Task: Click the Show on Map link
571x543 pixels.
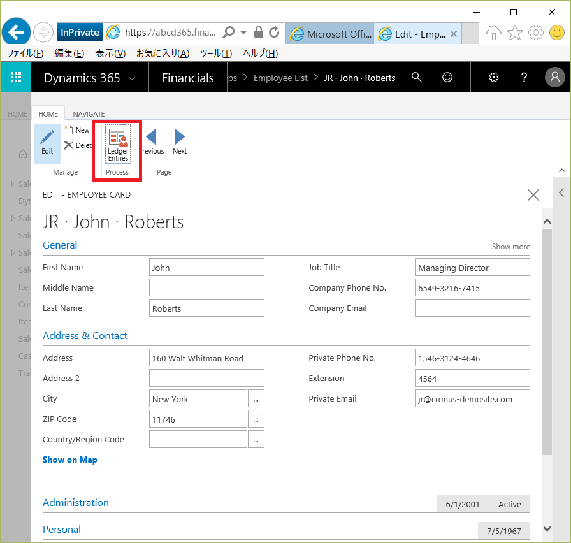Action: tap(70, 460)
